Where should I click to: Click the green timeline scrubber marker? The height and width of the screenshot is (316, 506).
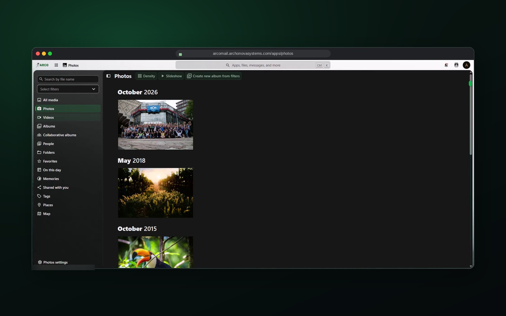[x=470, y=83]
